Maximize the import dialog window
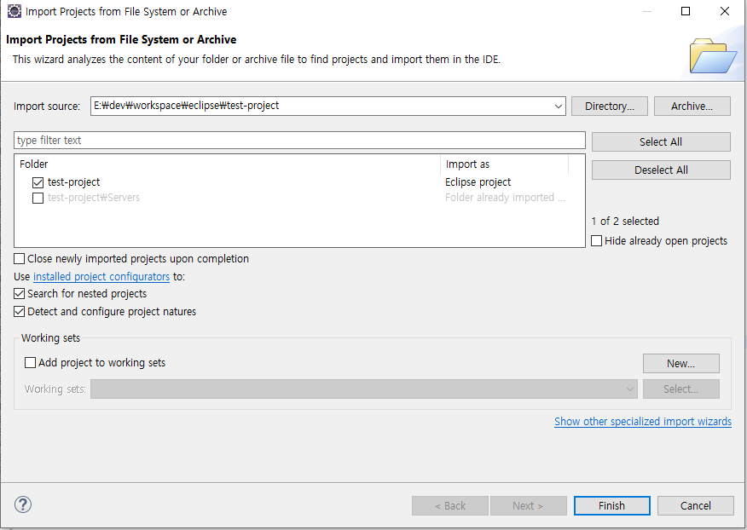 686,11
